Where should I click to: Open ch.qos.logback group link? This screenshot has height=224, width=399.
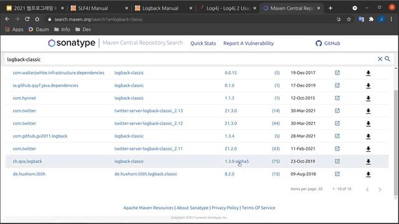[27, 161]
